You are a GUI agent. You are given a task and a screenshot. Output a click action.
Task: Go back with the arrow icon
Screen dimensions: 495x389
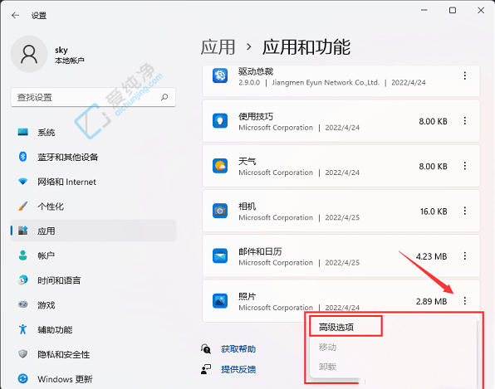coord(15,15)
